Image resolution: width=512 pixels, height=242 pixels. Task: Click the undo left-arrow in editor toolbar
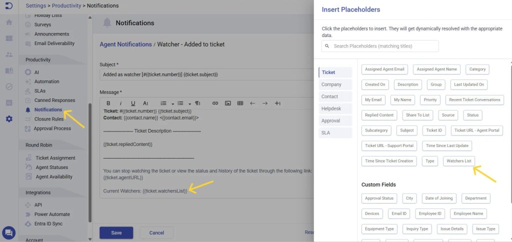click(252, 103)
